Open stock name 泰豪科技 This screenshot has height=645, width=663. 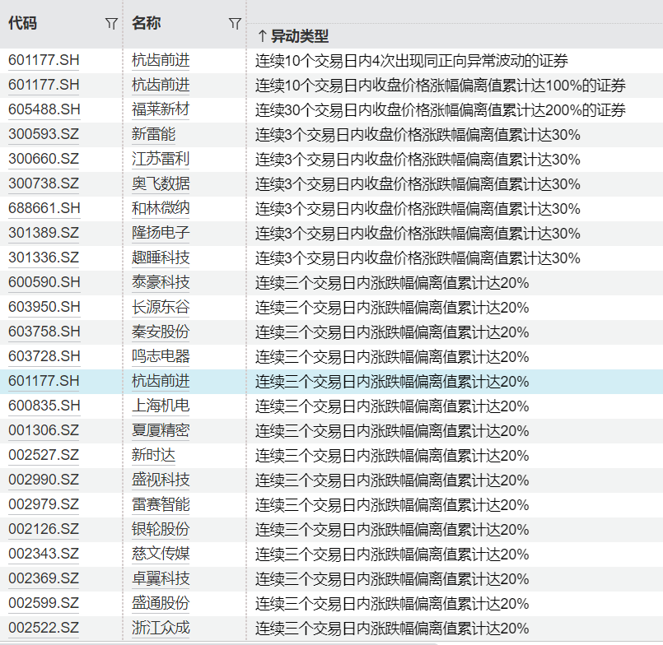tap(161, 282)
